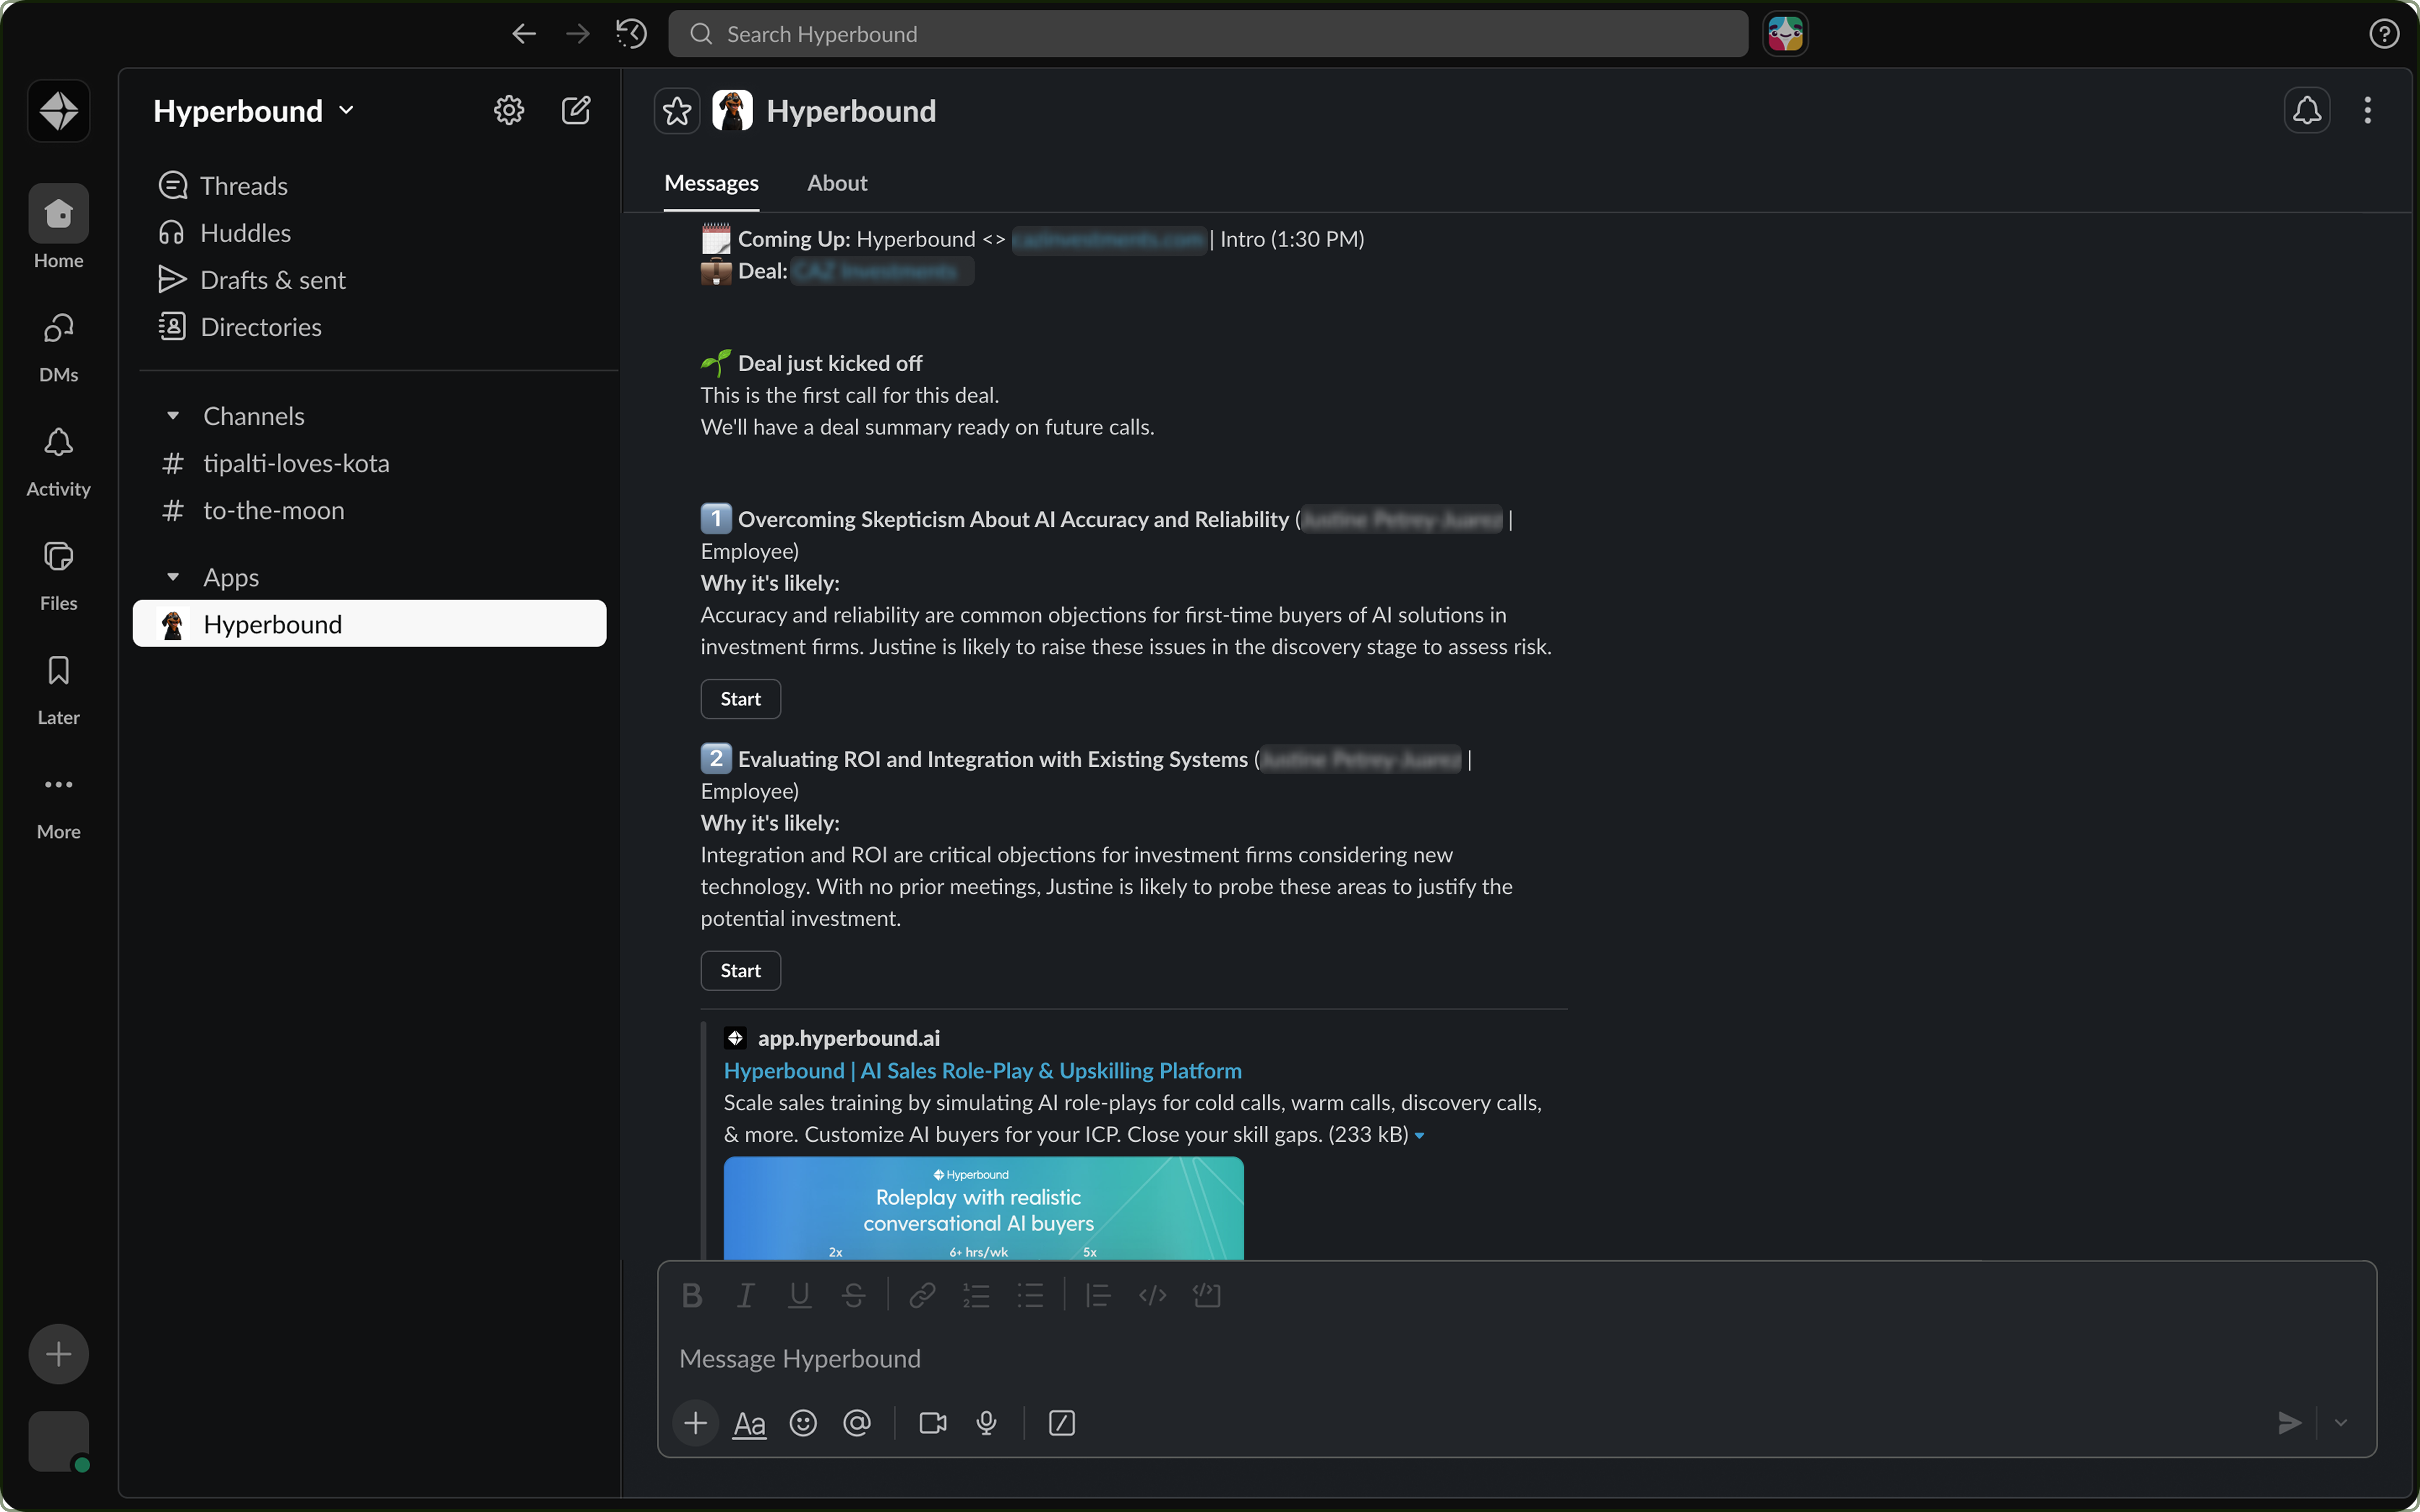Screen dimensions: 2420x1512
Task: Click the Message Hyperbound input field
Action: click(1400, 1359)
